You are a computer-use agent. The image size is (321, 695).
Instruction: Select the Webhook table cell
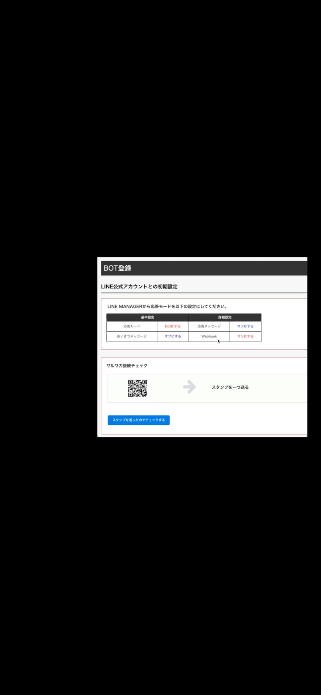click(x=209, y=336)
